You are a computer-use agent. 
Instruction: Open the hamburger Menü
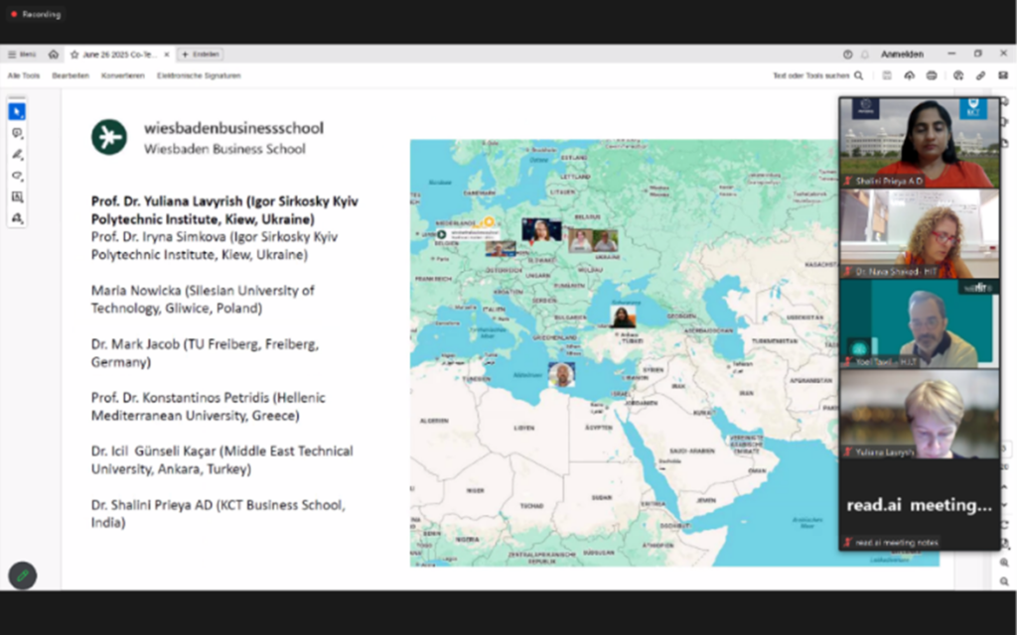coord(22,55)
